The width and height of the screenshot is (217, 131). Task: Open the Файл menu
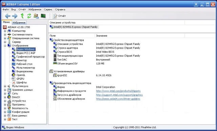tap(6, 9)
